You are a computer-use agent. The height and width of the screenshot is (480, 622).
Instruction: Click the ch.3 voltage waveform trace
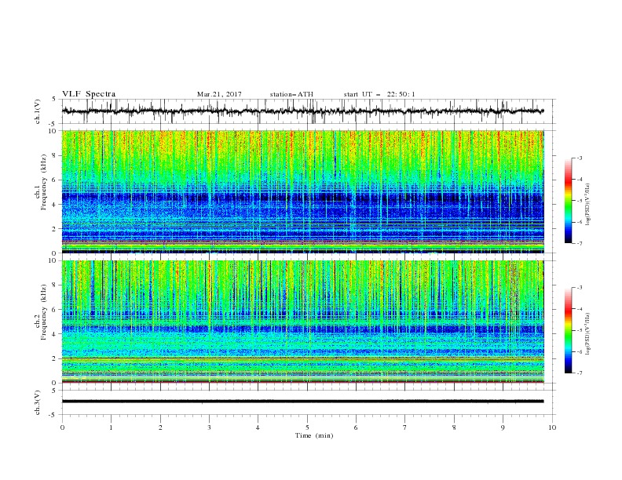pos(302,402)
